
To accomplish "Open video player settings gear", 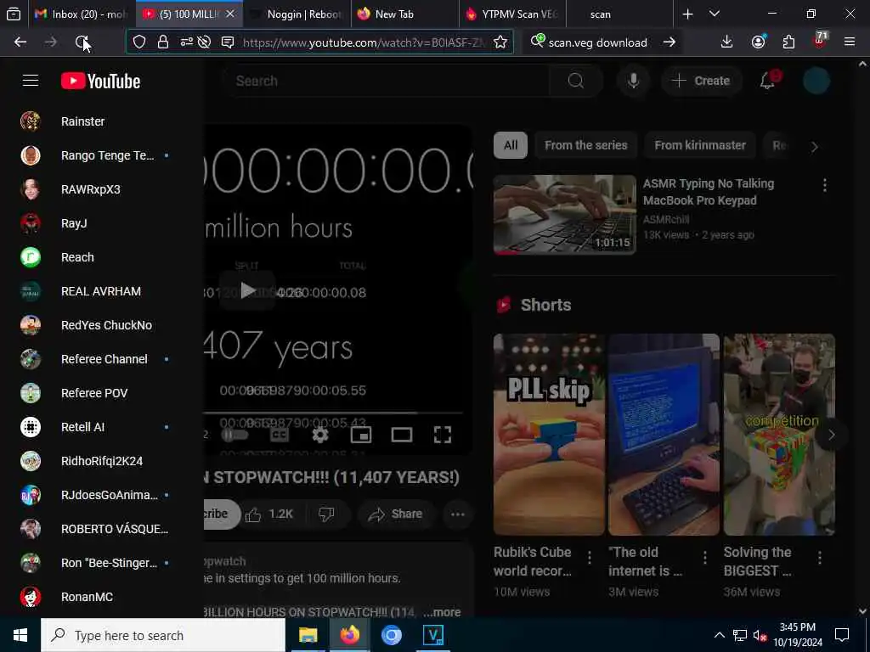I will 320,436.
